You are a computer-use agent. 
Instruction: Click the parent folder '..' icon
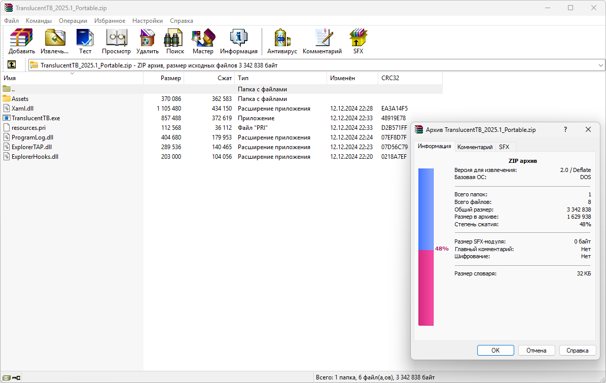click(x=7, y=89)
